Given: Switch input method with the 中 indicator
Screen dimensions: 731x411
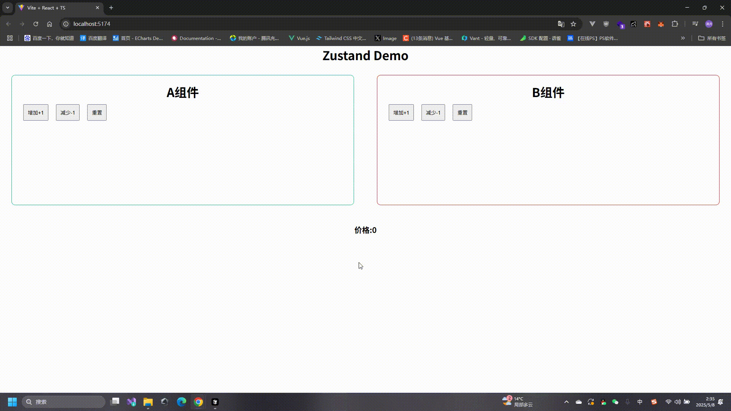Looking at the screenshot, I should [640, 402].
